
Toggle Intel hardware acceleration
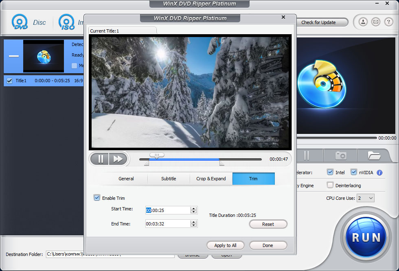pos(330,172)
